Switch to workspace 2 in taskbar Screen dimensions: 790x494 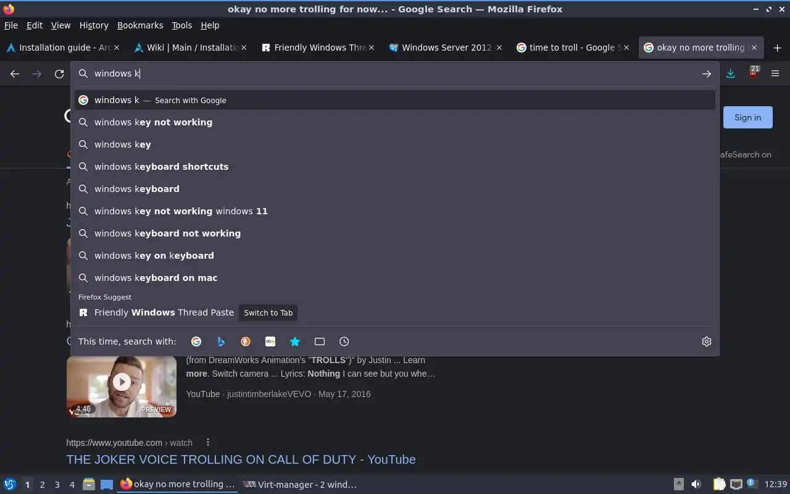coord(42,485)
